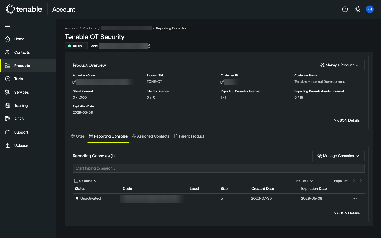This screenshot has width=381, height=238.
Task: Click the Account breadcrumb link
Action: point(71,28)
